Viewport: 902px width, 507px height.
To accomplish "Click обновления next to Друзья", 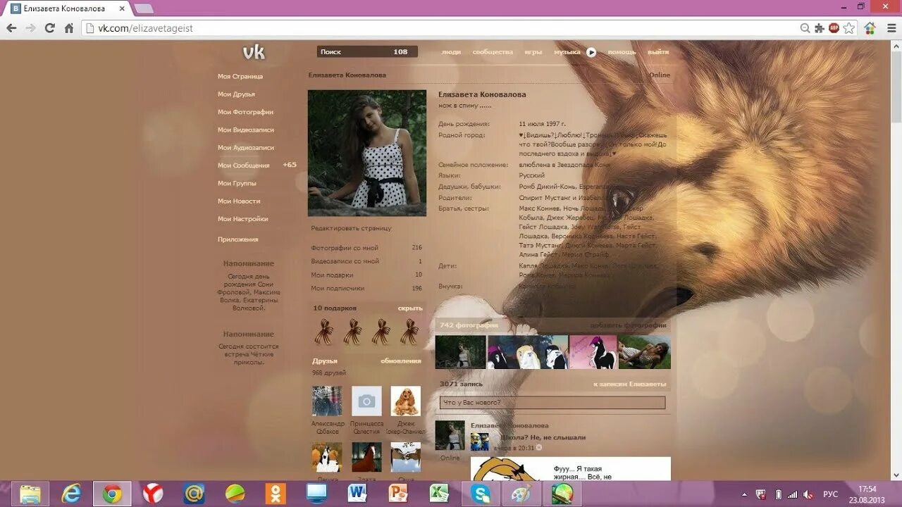I will tap(401, 361).
